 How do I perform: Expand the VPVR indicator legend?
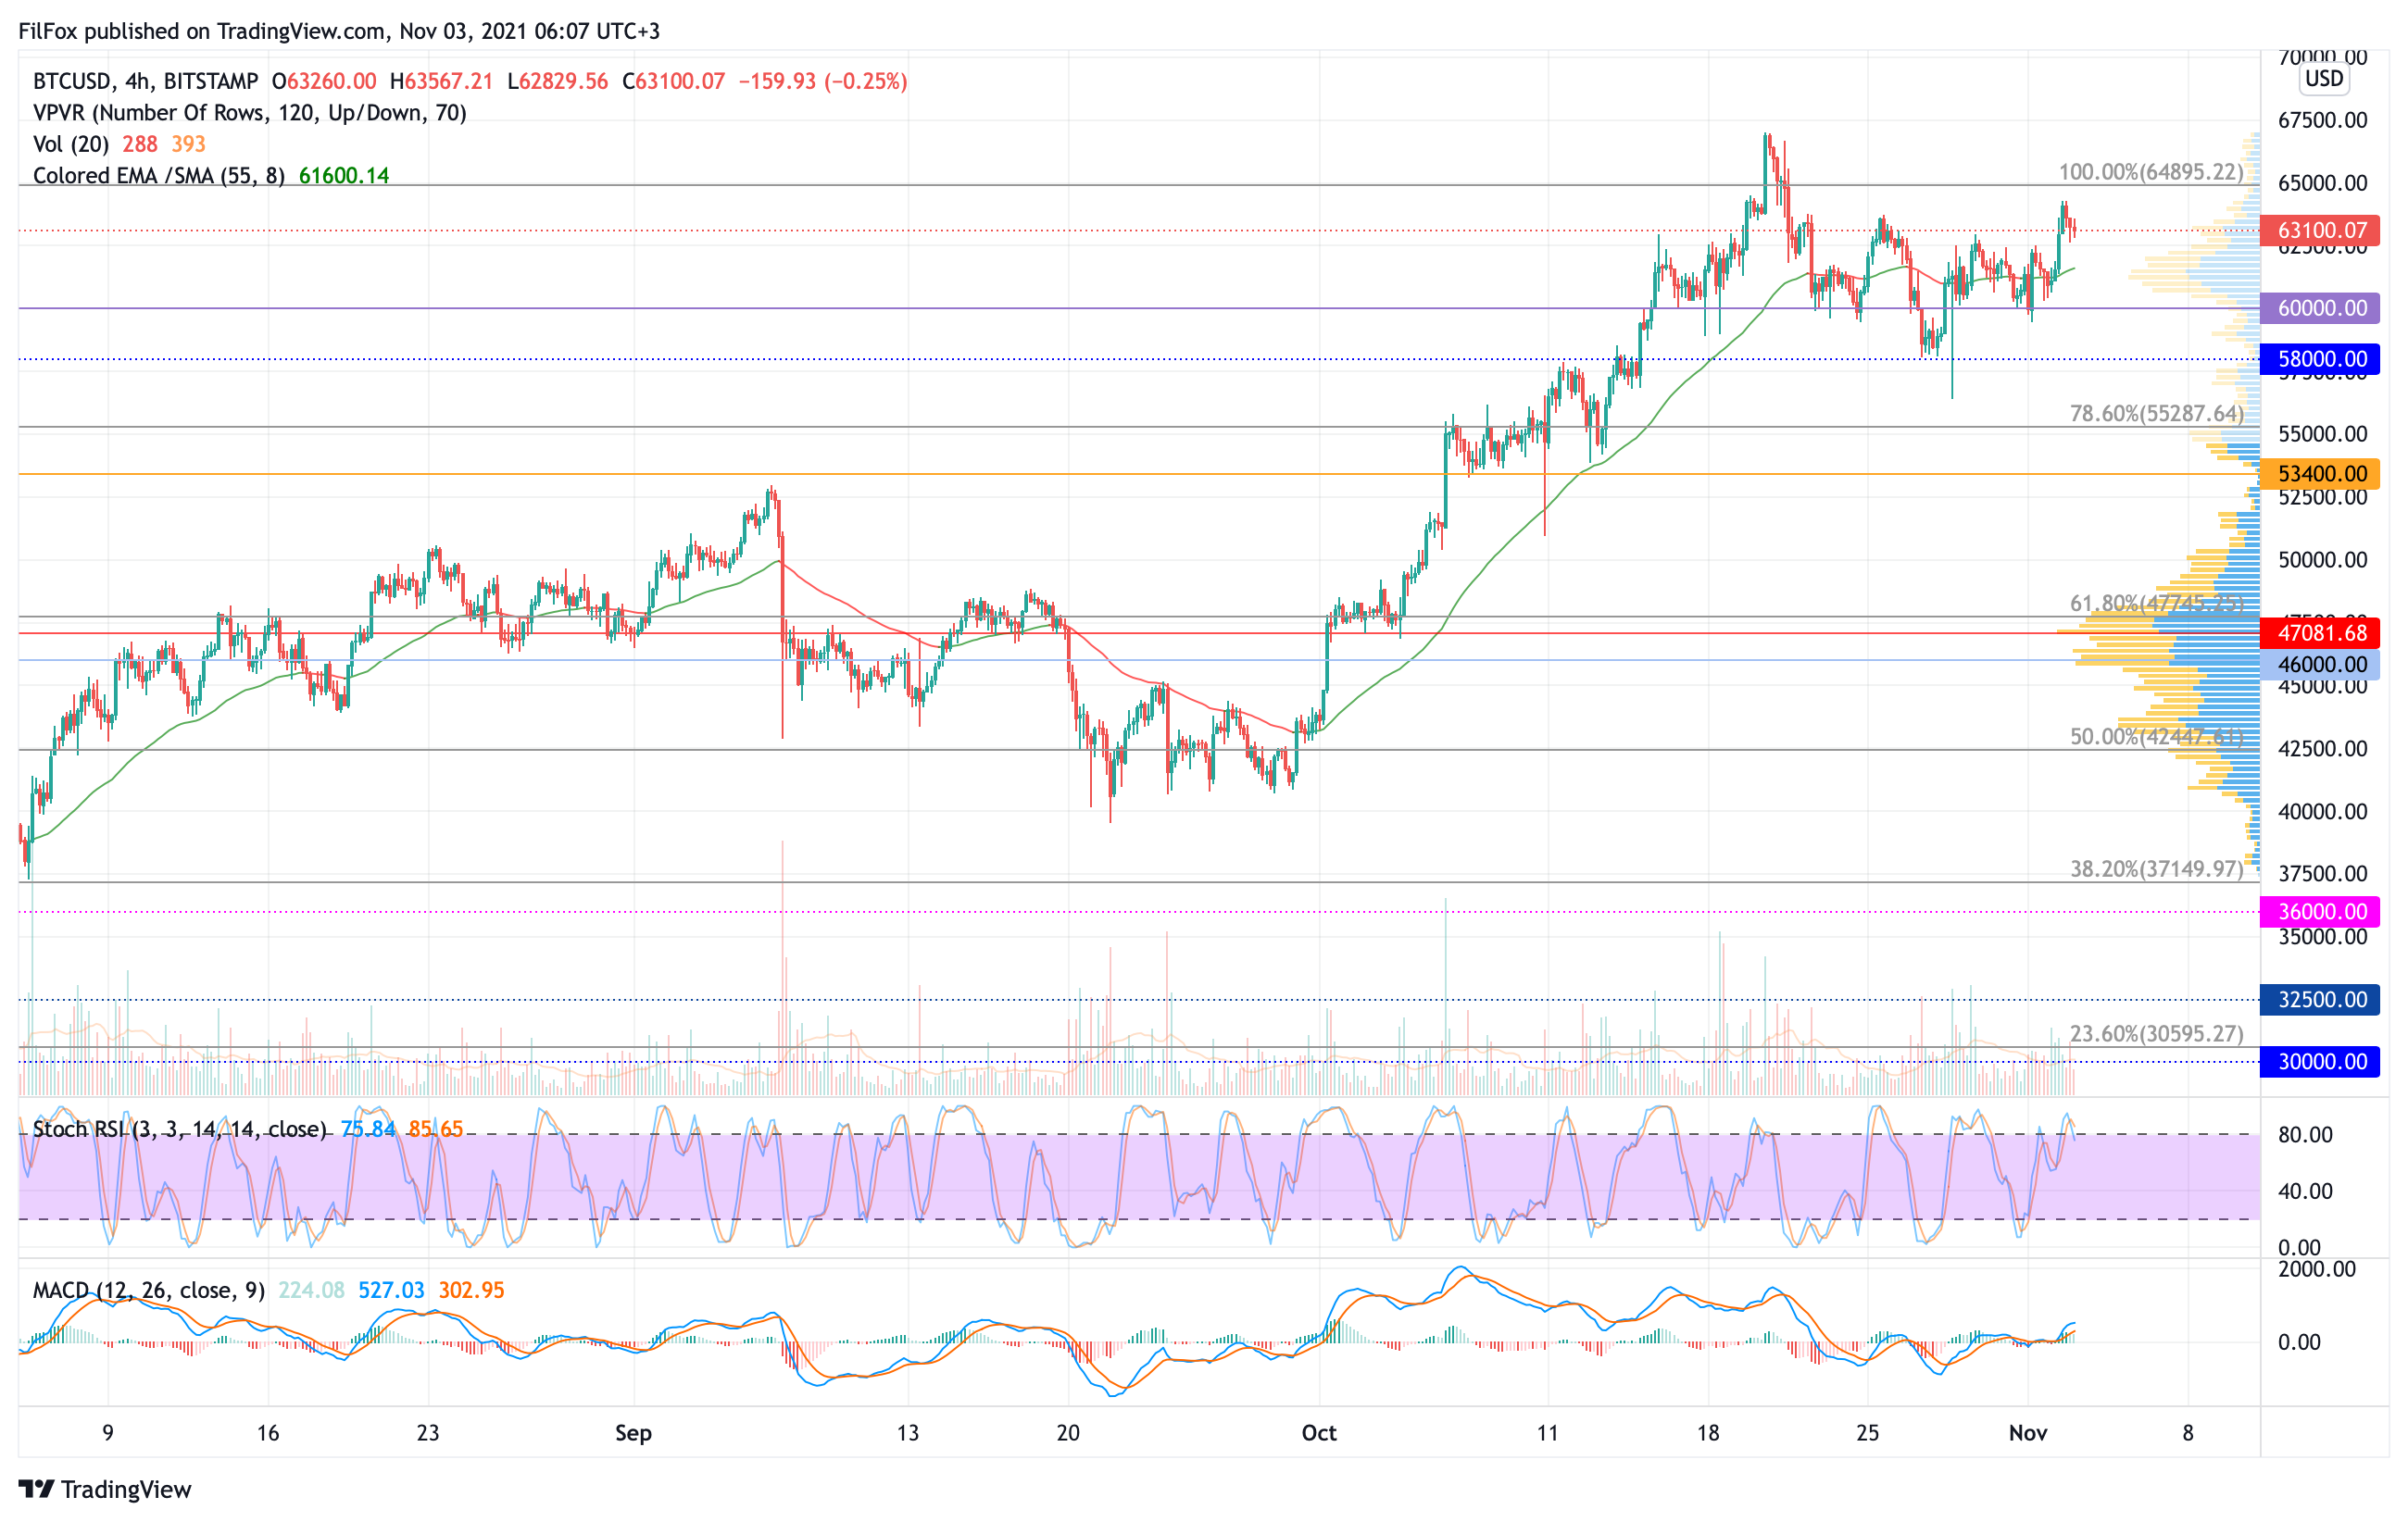(x=249, y=113)
